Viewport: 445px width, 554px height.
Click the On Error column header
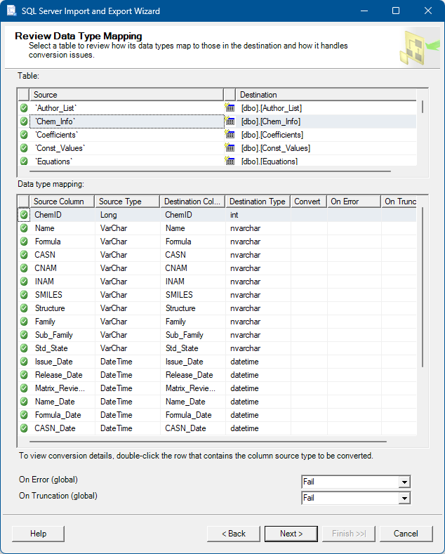354,202
